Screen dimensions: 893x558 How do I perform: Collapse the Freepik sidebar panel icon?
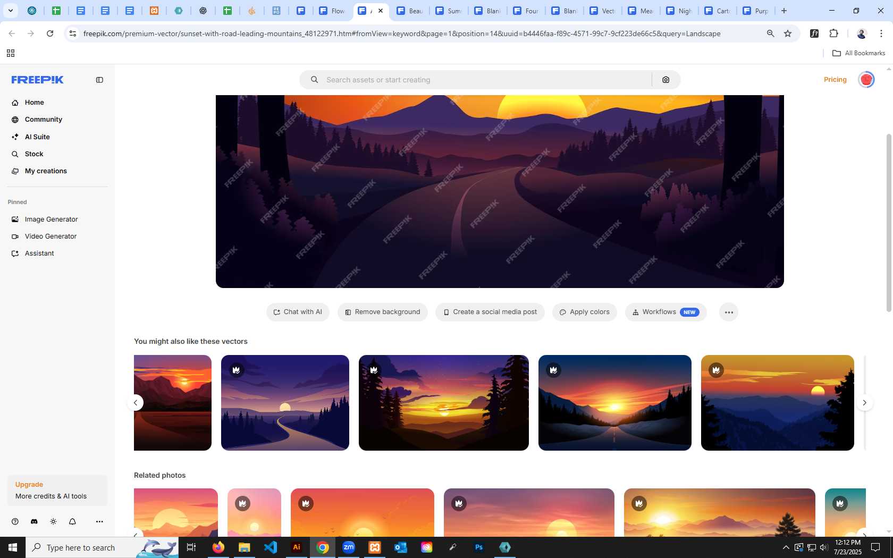pyautogui.click(x=99, y=80)
